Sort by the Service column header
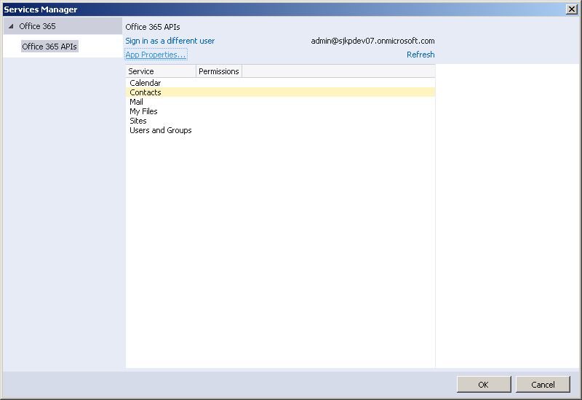This screenshot has height=400, width=582. click(x=160, y=71)
